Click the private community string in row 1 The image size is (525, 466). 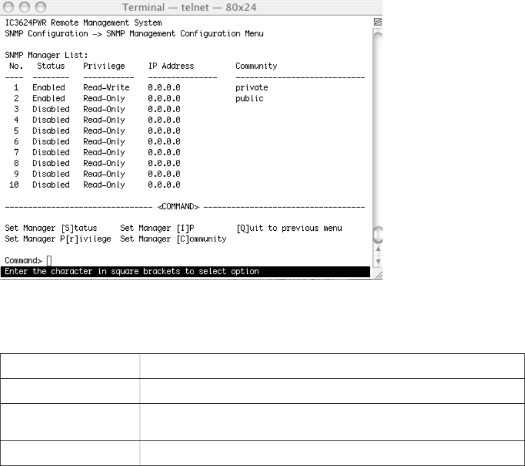click(251, 88)
